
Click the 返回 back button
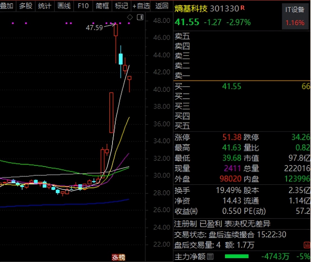162,6
